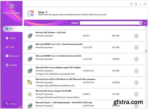Click trash icon for Office Access database engine 2007
148x109 pixels.
[136, 71]
